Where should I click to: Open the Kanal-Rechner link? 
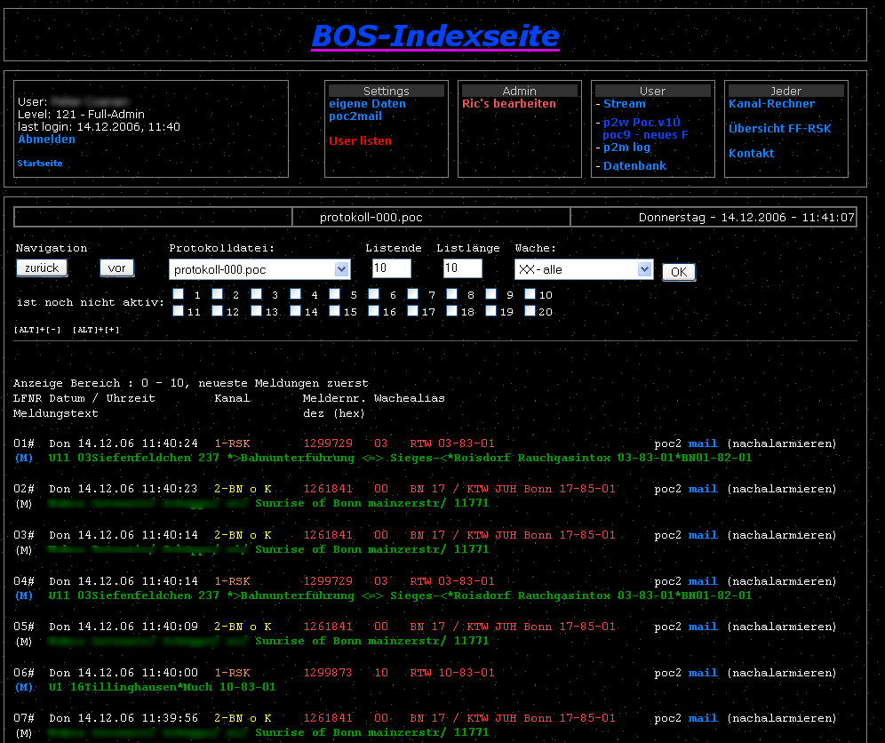coord(771,104)
